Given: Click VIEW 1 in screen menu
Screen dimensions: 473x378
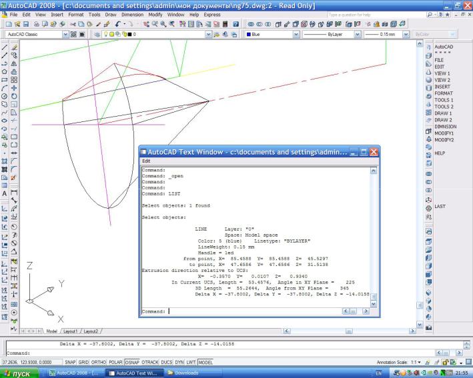Looking at the screenshot, I should (442, 73).
